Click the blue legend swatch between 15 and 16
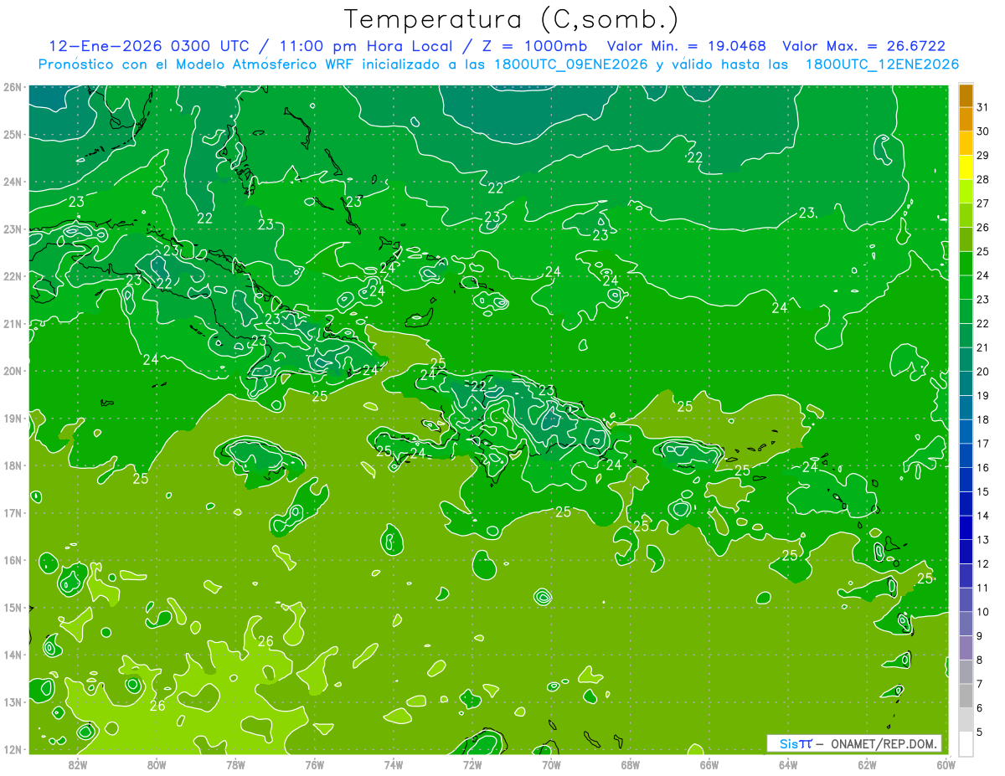Viewport: 1005px width, 776px height. pyautogui.click(x=966, y=480)
